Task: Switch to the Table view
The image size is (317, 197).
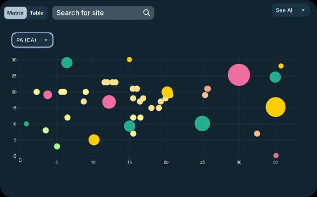Action: pyautogui.click(x=37, y=13)
